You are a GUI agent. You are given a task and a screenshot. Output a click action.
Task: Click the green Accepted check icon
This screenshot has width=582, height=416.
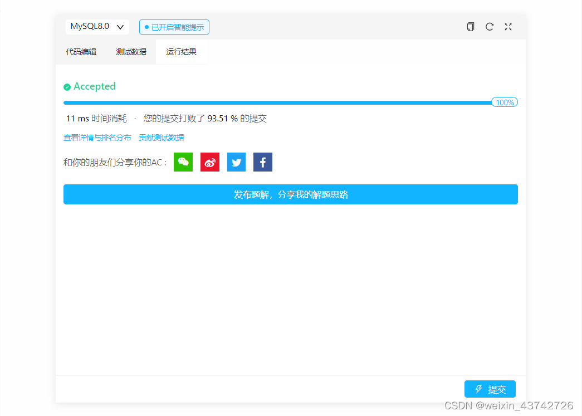coord(67,87)
